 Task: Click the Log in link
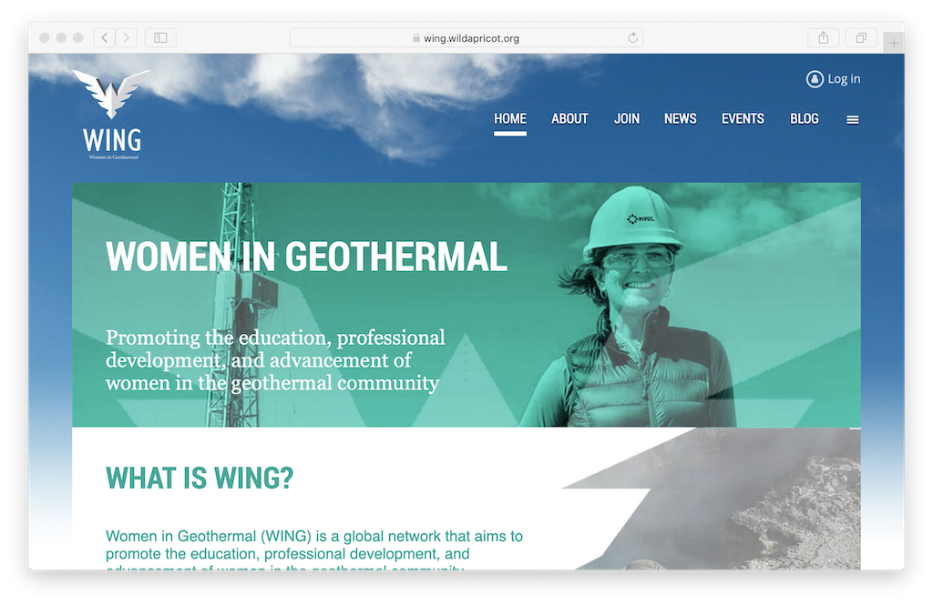[x=844, y=79]
